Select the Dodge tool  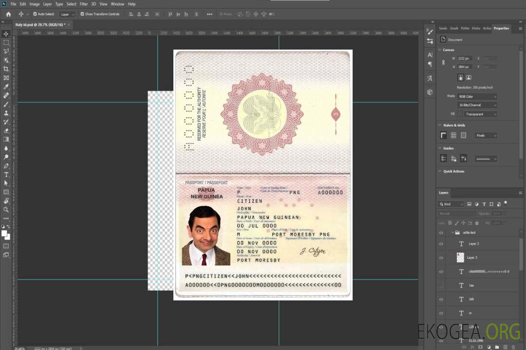pos(6,157)
